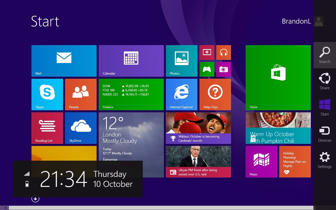Open the Finance tile showing DOW
This screenshot has width=336, height=210.
click(131, 94)
